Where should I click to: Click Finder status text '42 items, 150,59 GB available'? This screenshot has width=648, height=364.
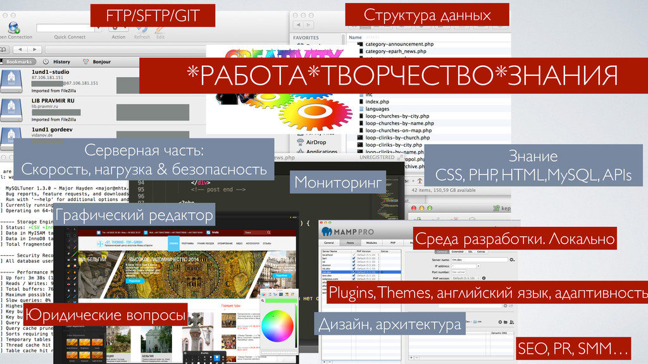(444, 190)
